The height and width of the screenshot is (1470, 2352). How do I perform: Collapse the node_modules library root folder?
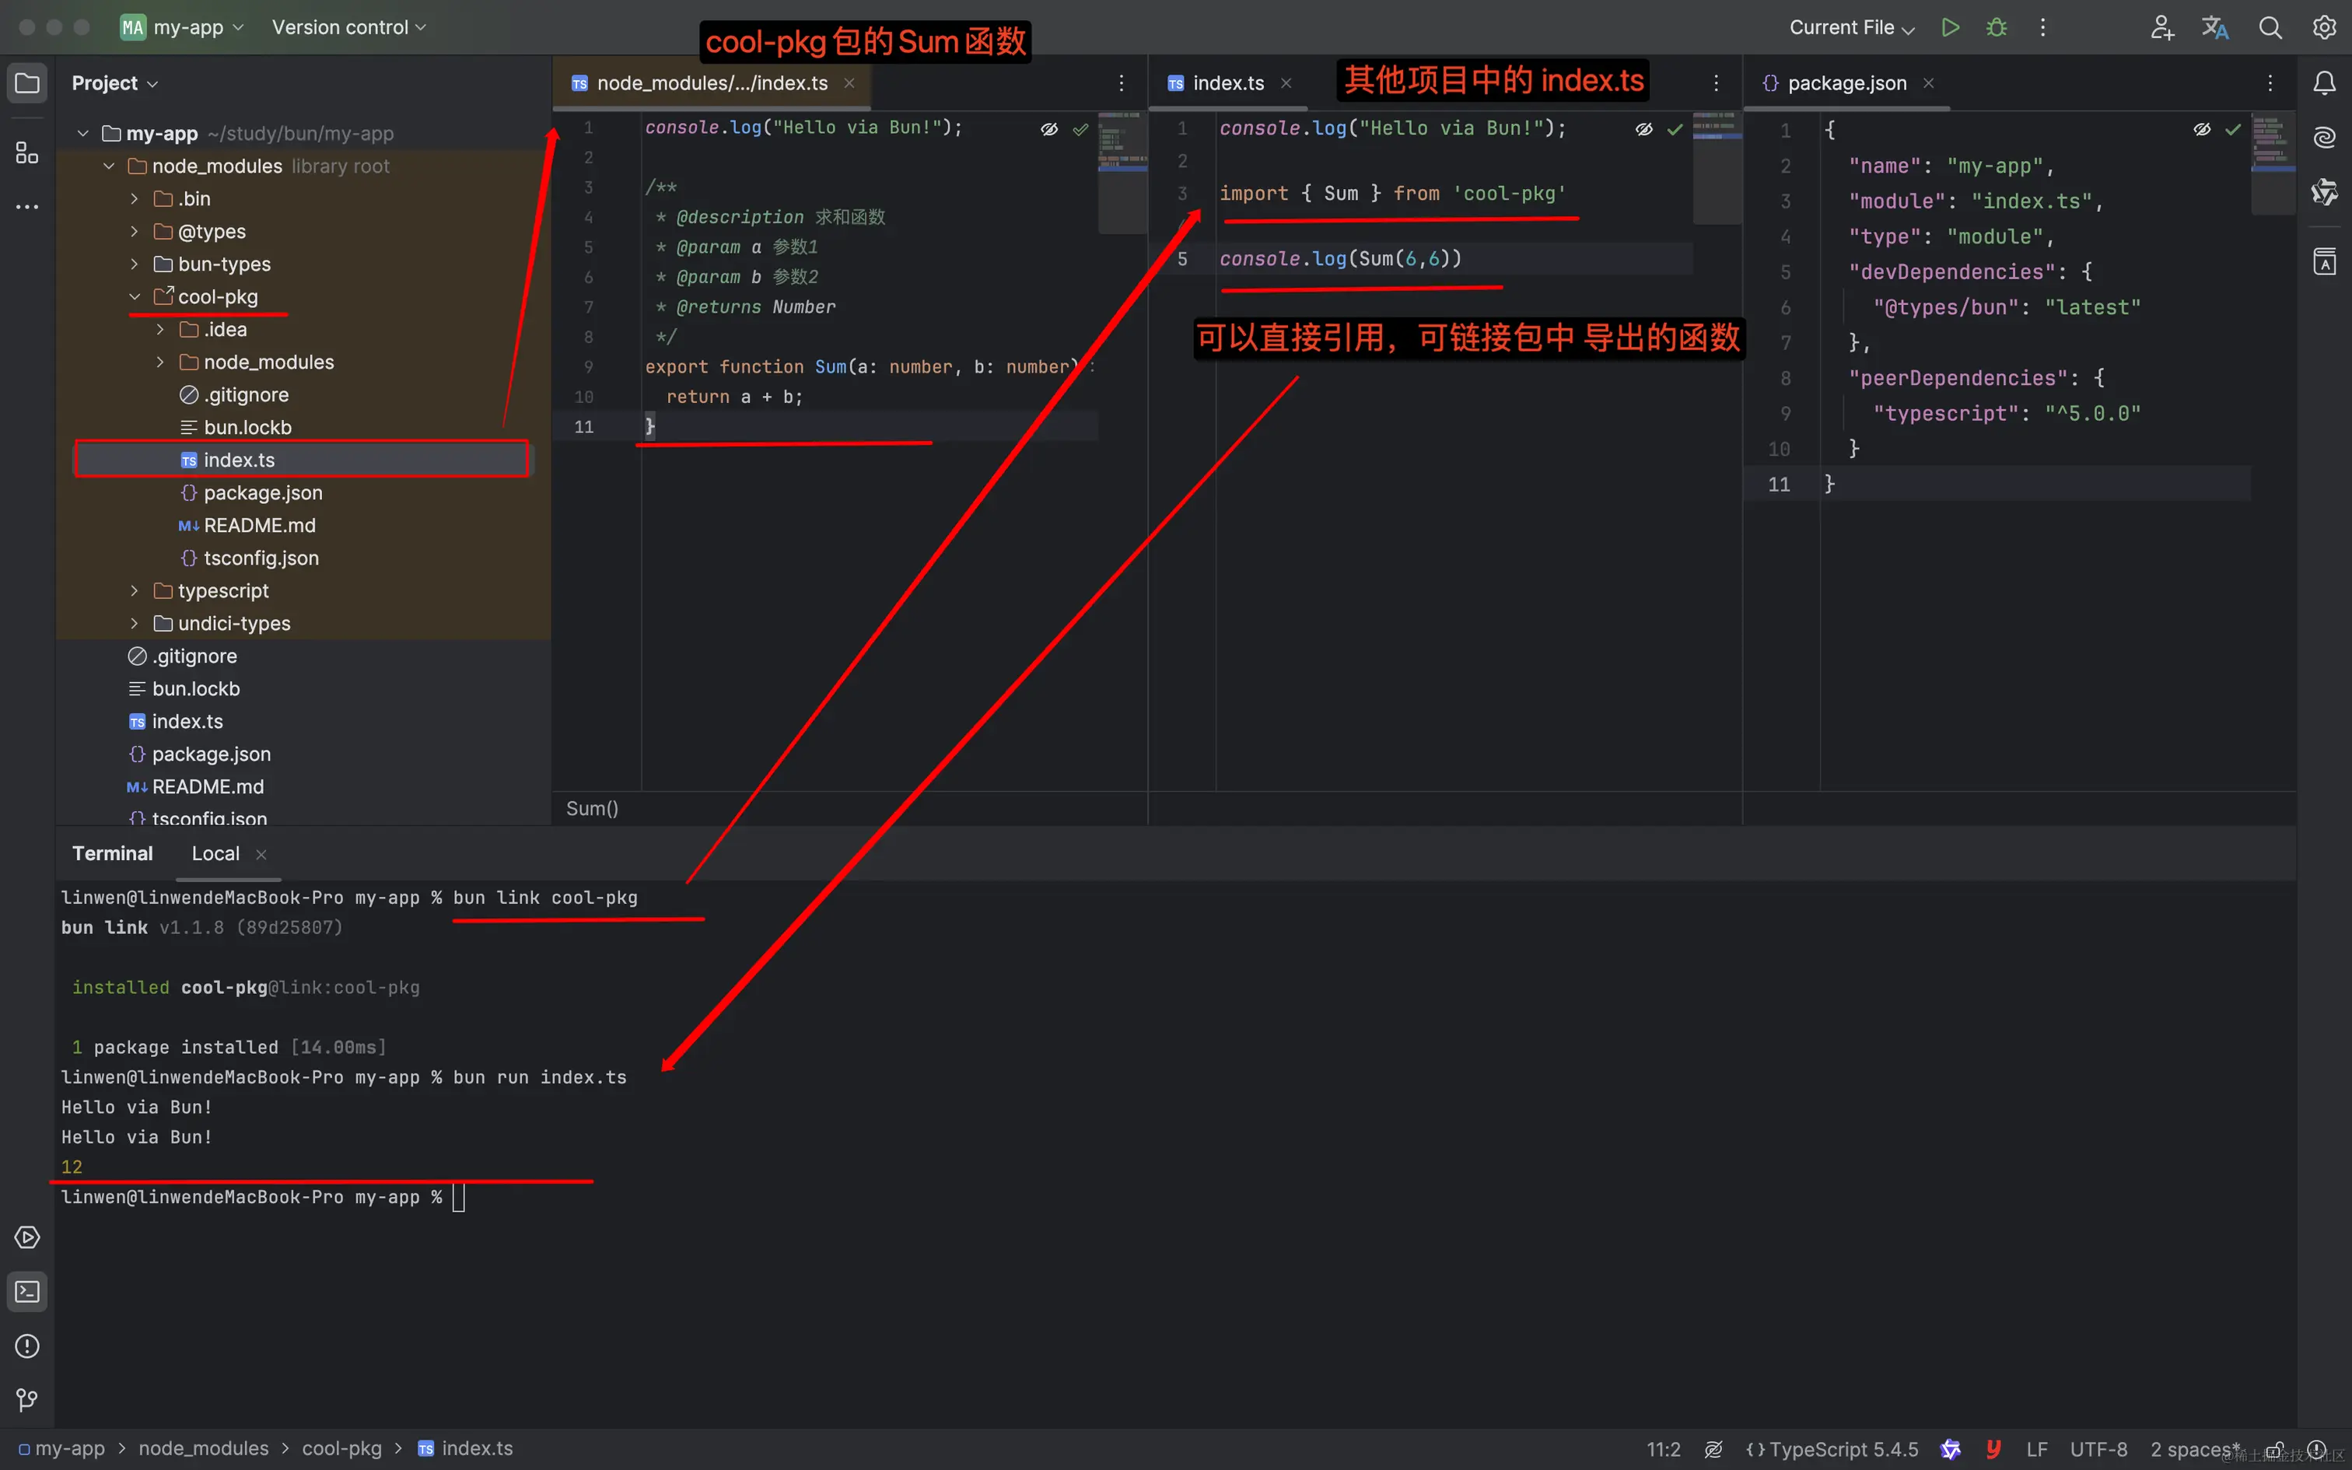coord(109,166)
